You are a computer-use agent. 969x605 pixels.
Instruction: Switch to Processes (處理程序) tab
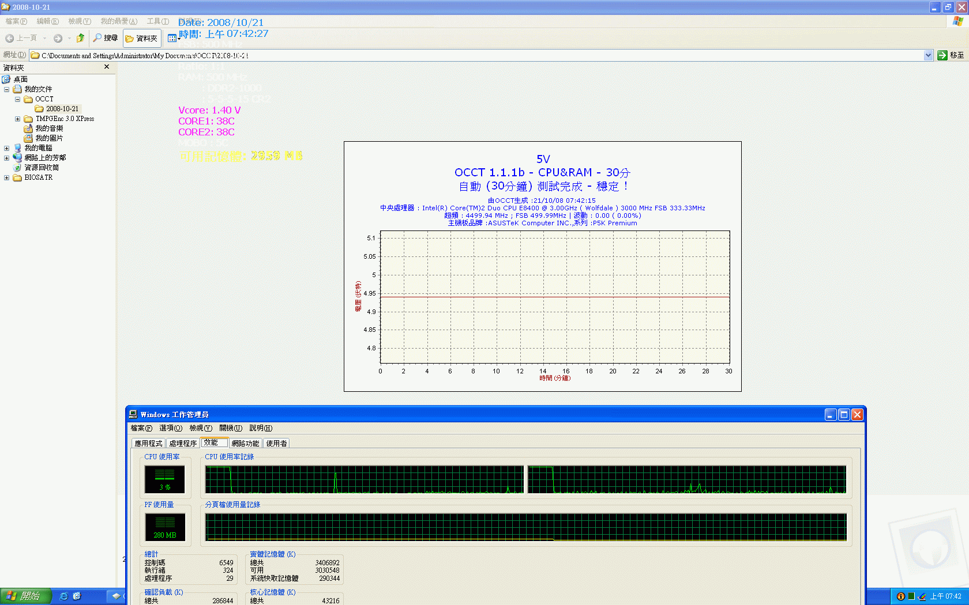click(x=183, y=443)
